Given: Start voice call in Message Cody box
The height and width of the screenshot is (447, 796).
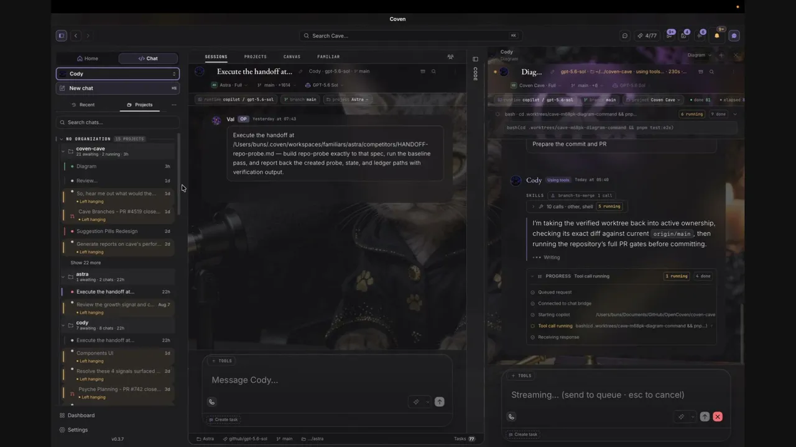Looking at the screenshot, I should pos(211,402).
